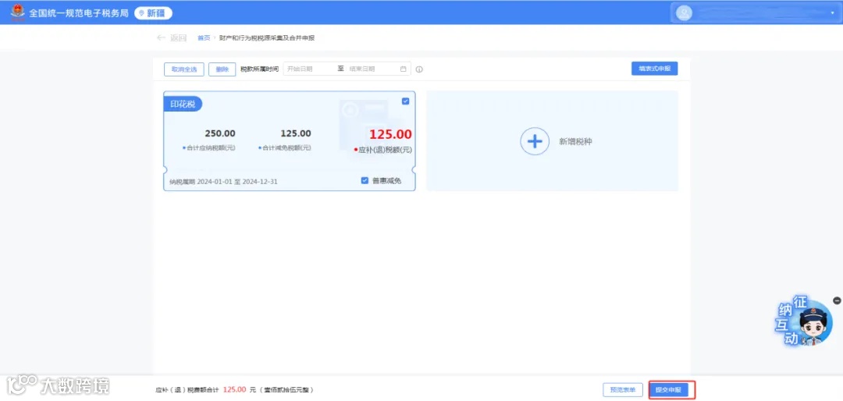
Task: Click the 250.00 合计应纳税额 value
Action: [x=220, y=133]
